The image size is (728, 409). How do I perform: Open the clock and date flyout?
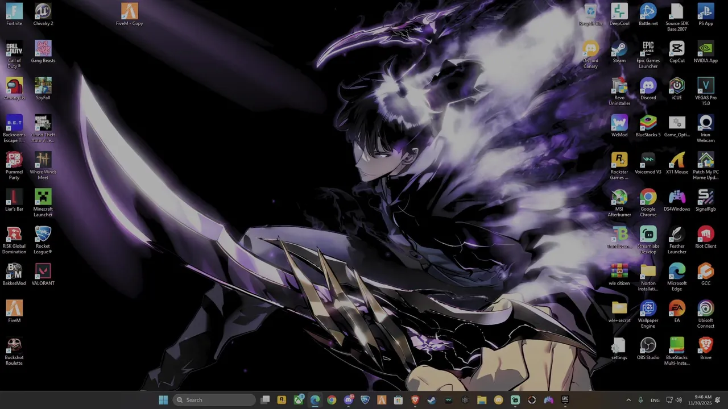[699, 400]
